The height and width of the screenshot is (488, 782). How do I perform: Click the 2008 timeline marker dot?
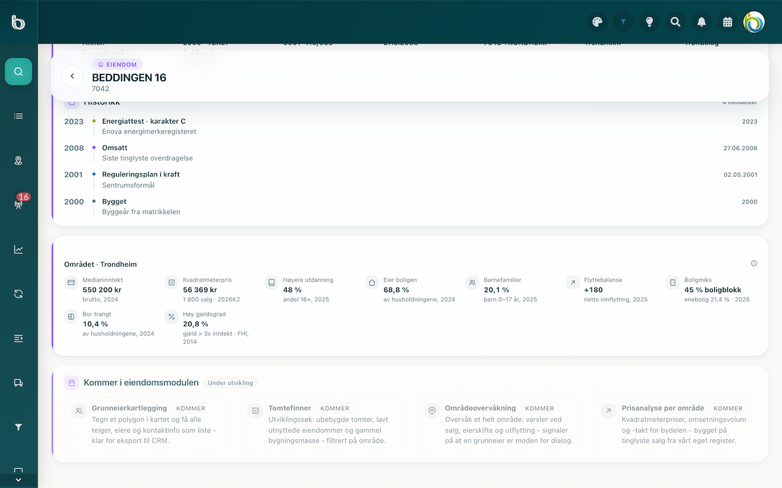pyautogui.click(x=94, y=148)
